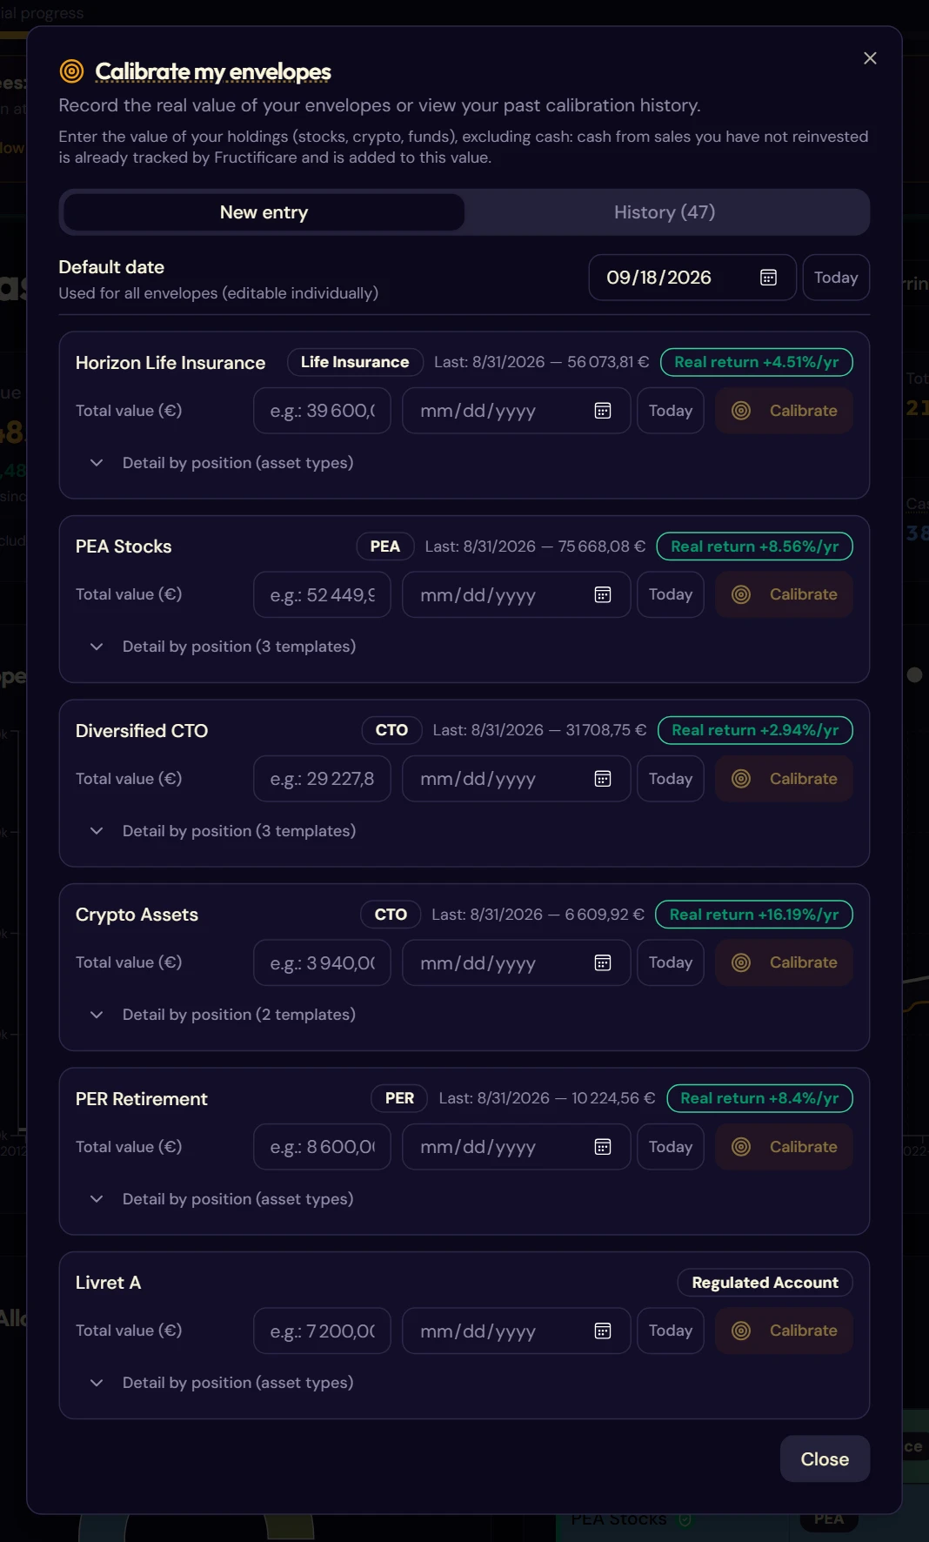Open Crypto Assets date calendar icon
Image resolution: width=929 pixels, height=1542 pixels.
(x=603, y=962)
